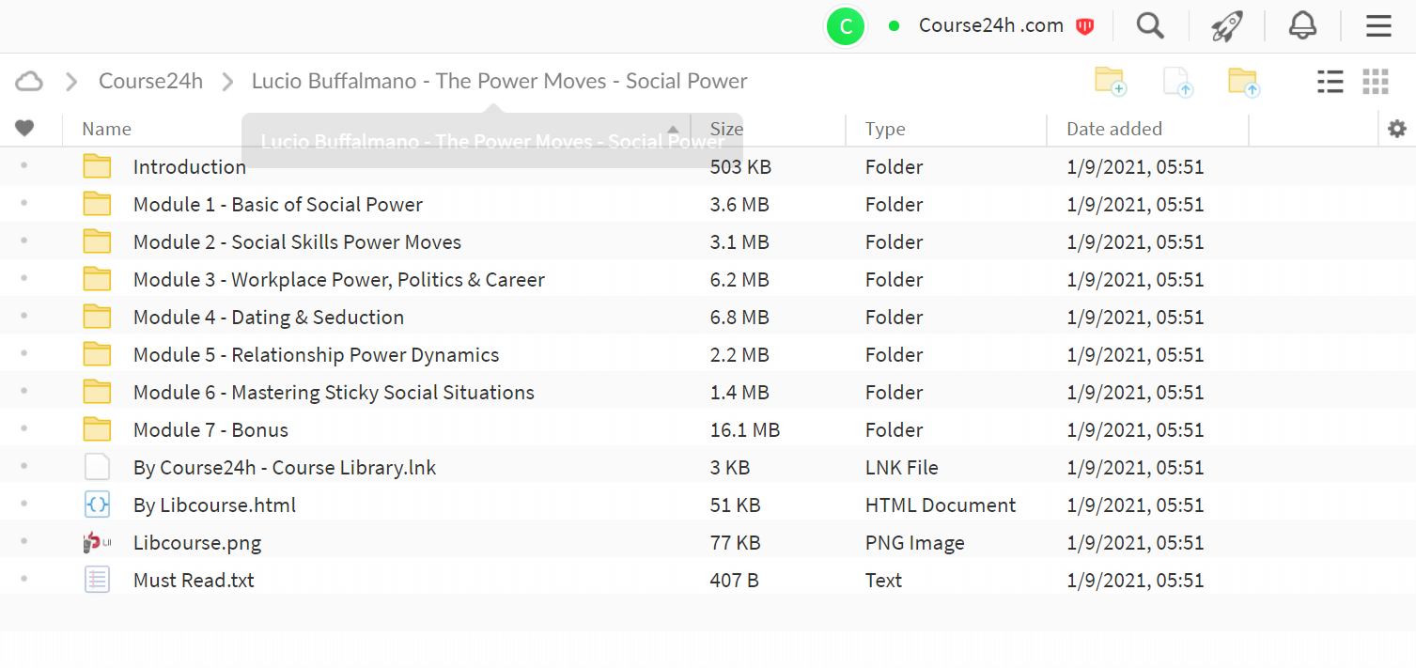Toggle favourite dot for By Libcourse.html row
Image resolution: width=1416 pixels, height=668 pixels.
[x=23, y=504]
